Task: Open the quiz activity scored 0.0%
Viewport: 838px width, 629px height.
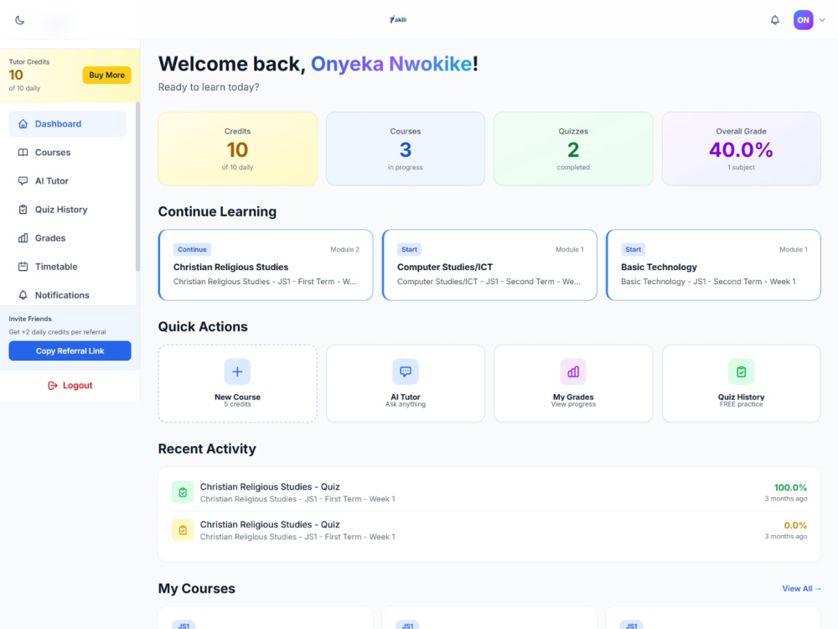Action: (489, 530)
